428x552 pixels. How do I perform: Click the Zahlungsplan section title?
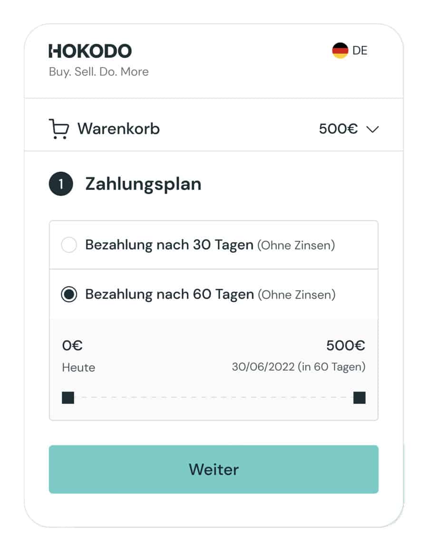tap(143, 184)
